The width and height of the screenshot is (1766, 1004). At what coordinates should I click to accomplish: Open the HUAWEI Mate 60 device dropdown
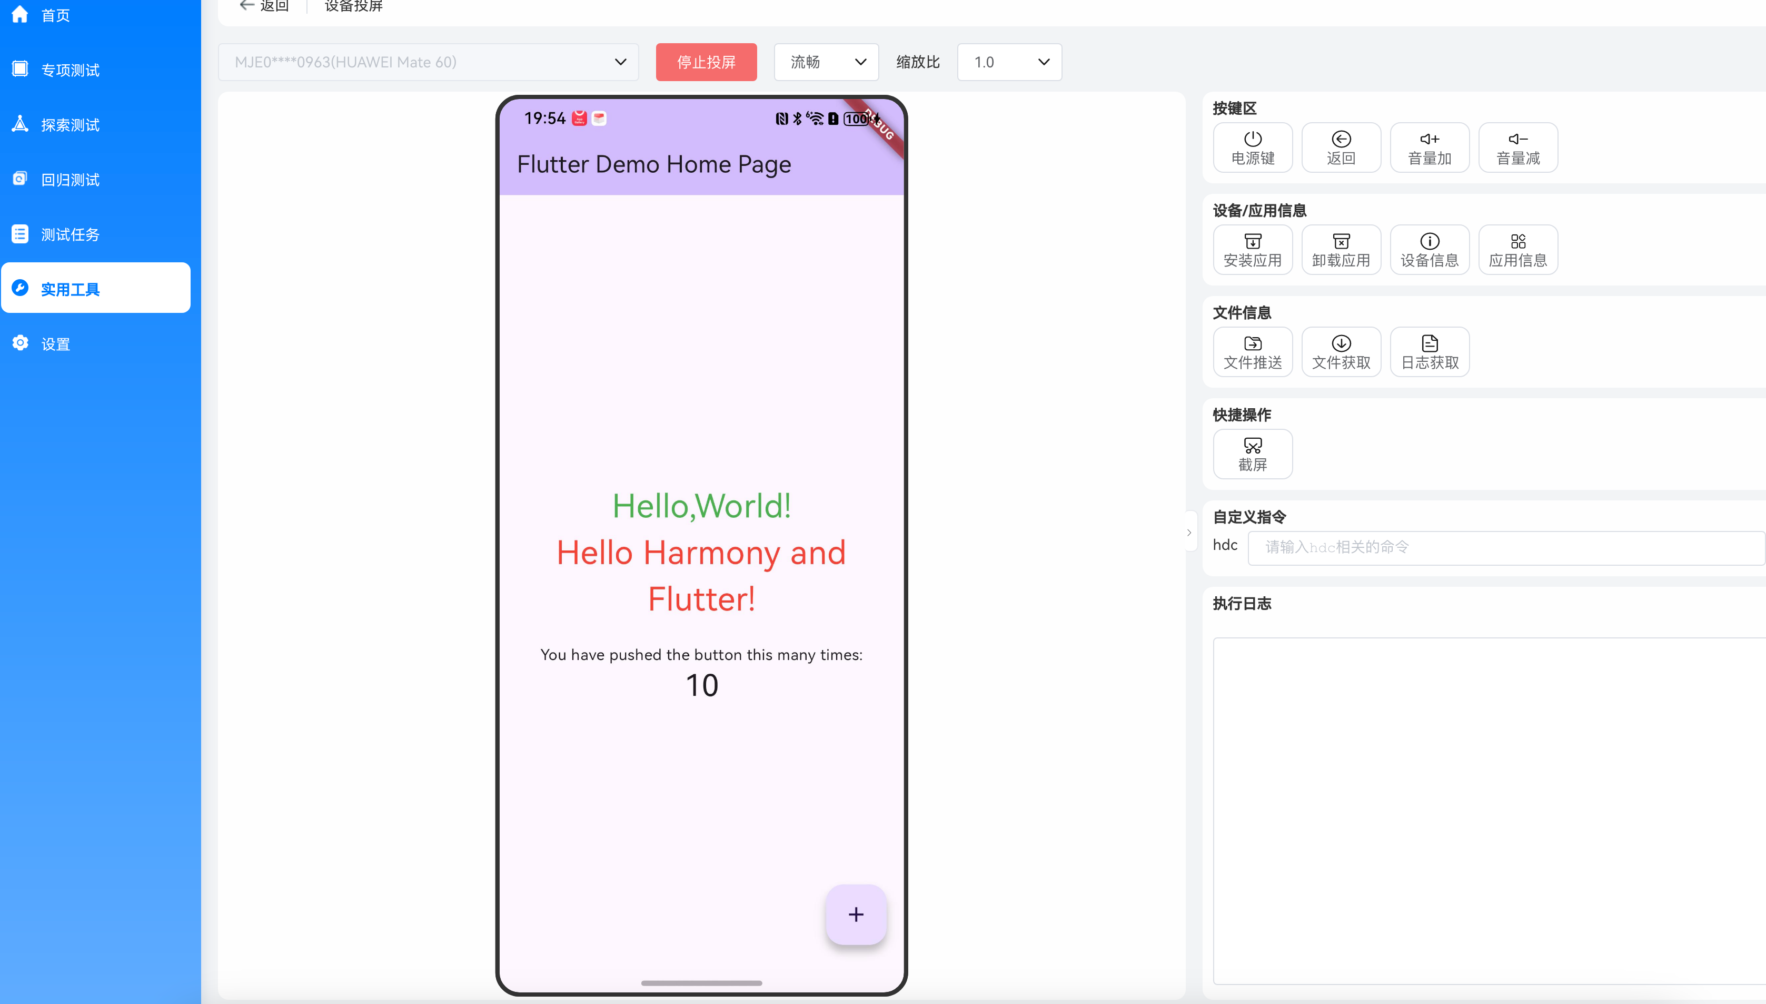428,62
